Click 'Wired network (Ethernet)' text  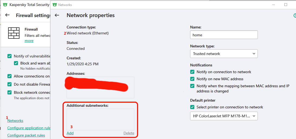tap(87, 33)
